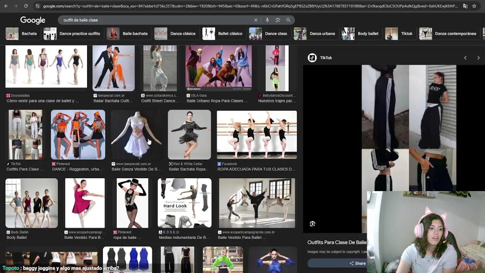Open the blue fringe dresses thumbnail
The height and width of the screenshot is (273, 485).
pyautogui.click(x=127, y=260)
